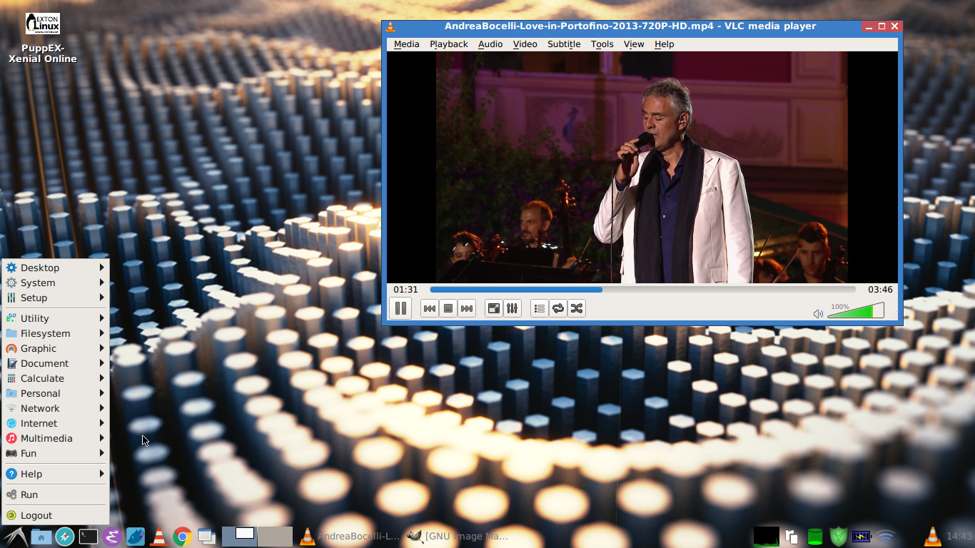
Task: Toggle VLC fullscreen video mode
Action: coord(493,308)
